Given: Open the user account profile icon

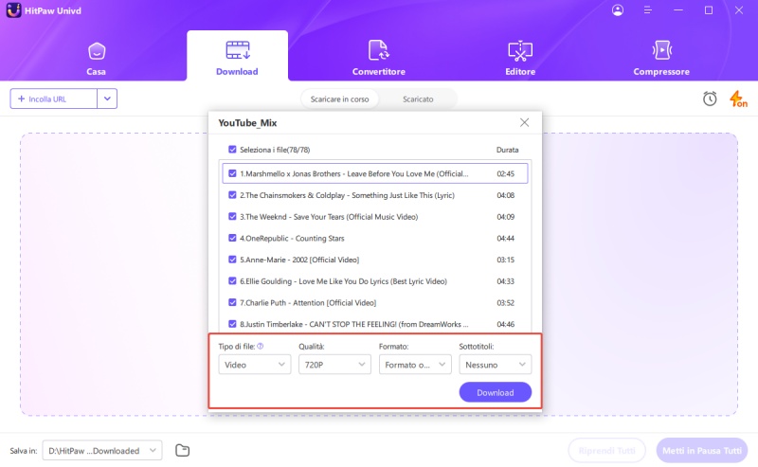Looking at the screenshot, I should (618, 10).
